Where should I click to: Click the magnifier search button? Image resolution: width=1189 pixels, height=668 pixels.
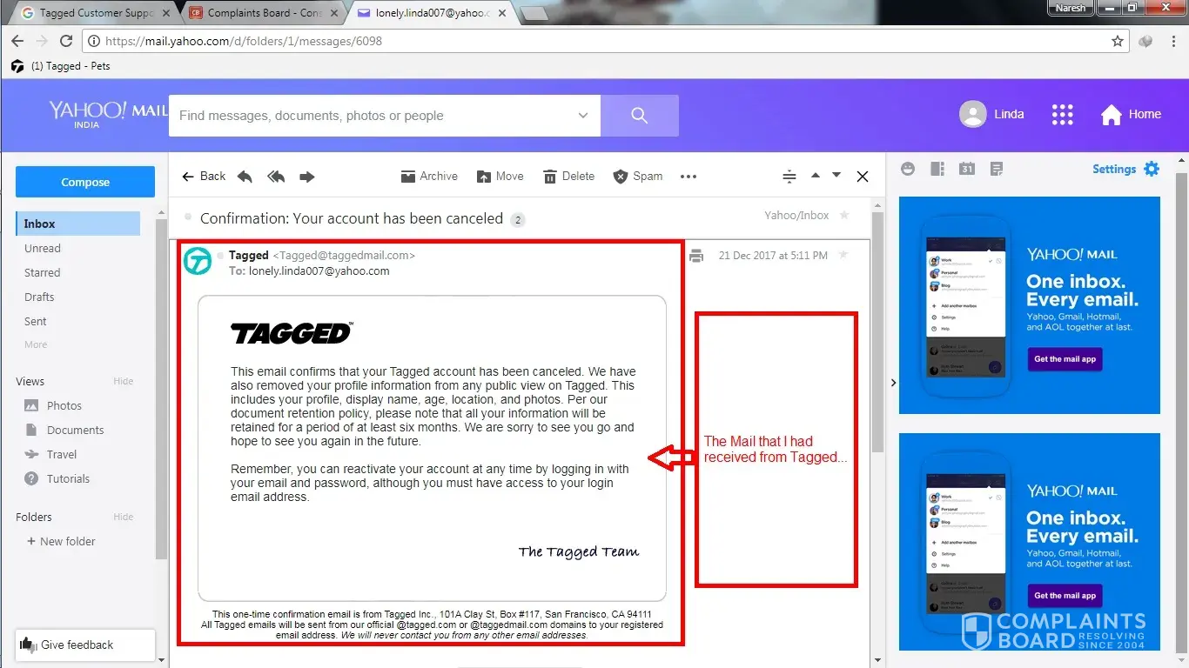click(639, 116)
